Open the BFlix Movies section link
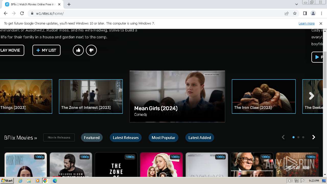The image size is (327, 184). click(20, 138)
